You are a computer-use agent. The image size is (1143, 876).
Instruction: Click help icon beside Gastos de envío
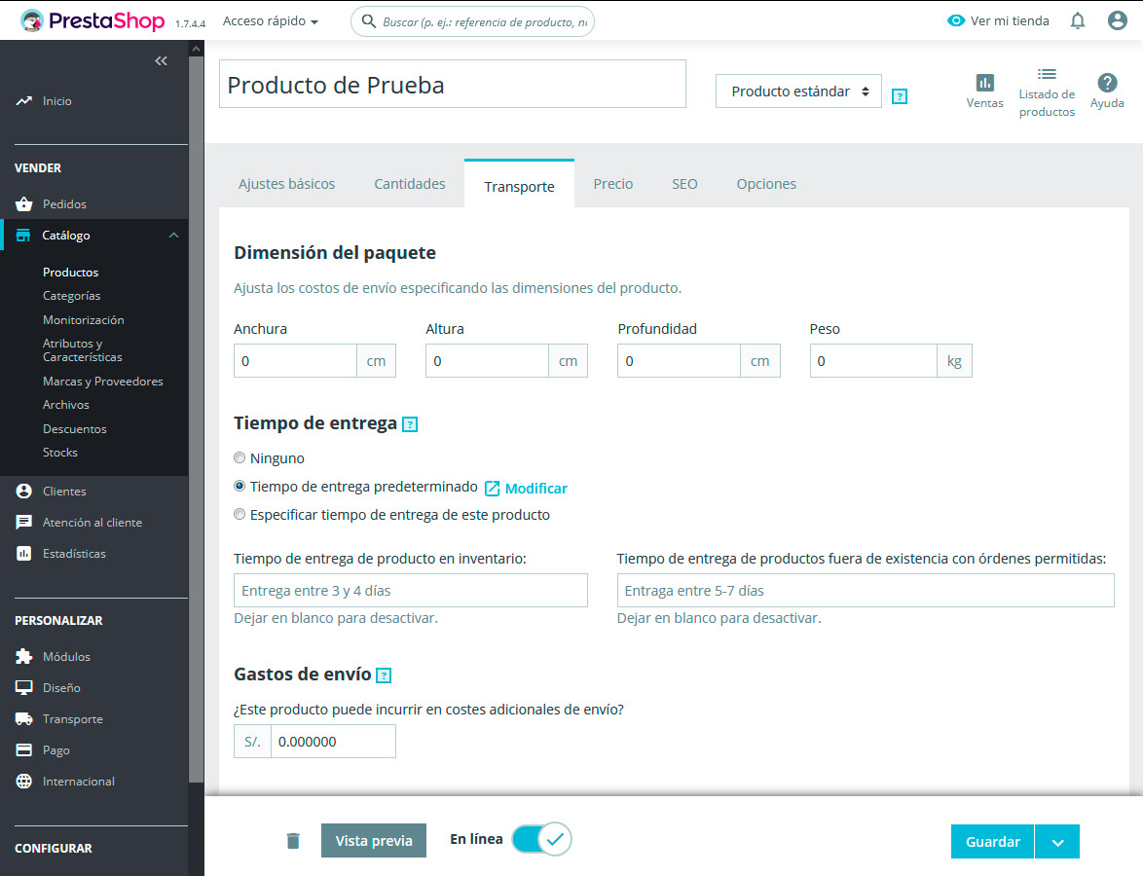pos(384,675)
